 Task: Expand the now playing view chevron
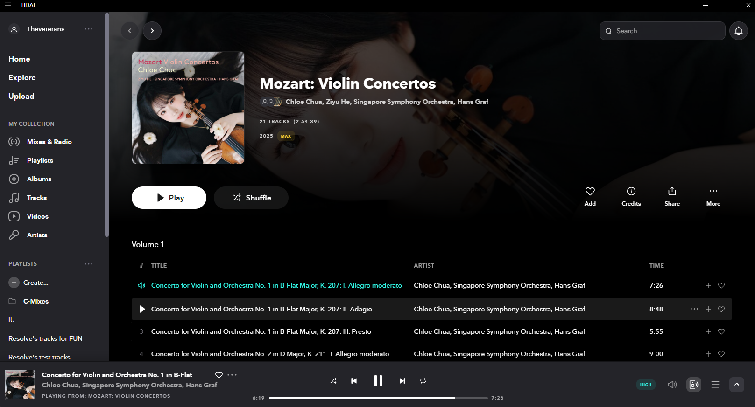(736, 385)
